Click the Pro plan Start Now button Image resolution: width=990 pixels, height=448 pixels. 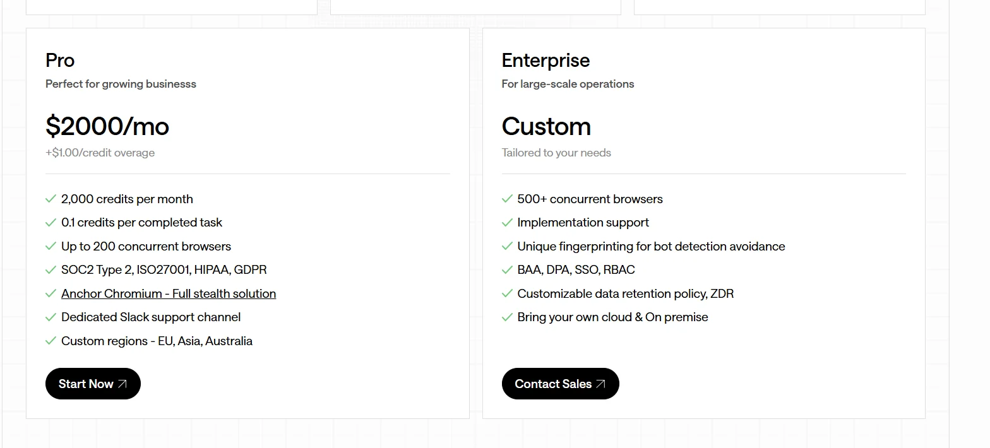93,384
